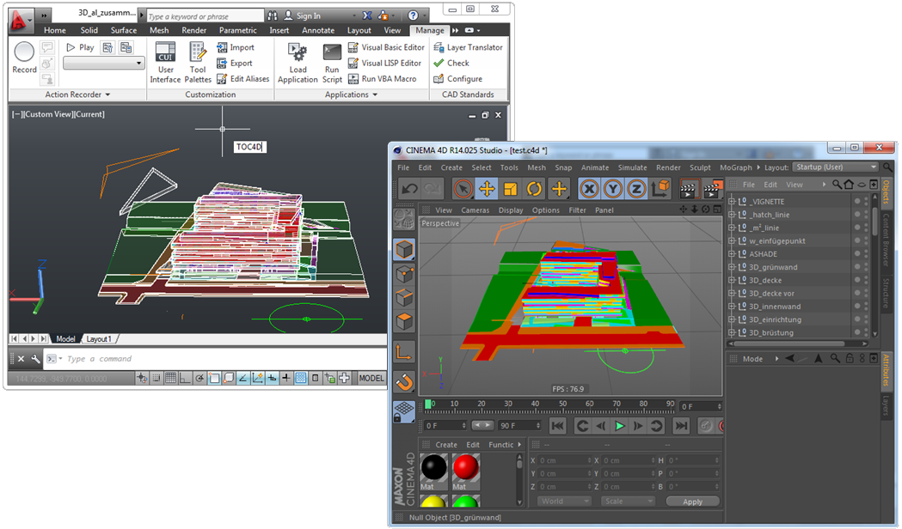902x529 pixels.
Task: Click the search magnifier in Objects panel
Action: 837,185
